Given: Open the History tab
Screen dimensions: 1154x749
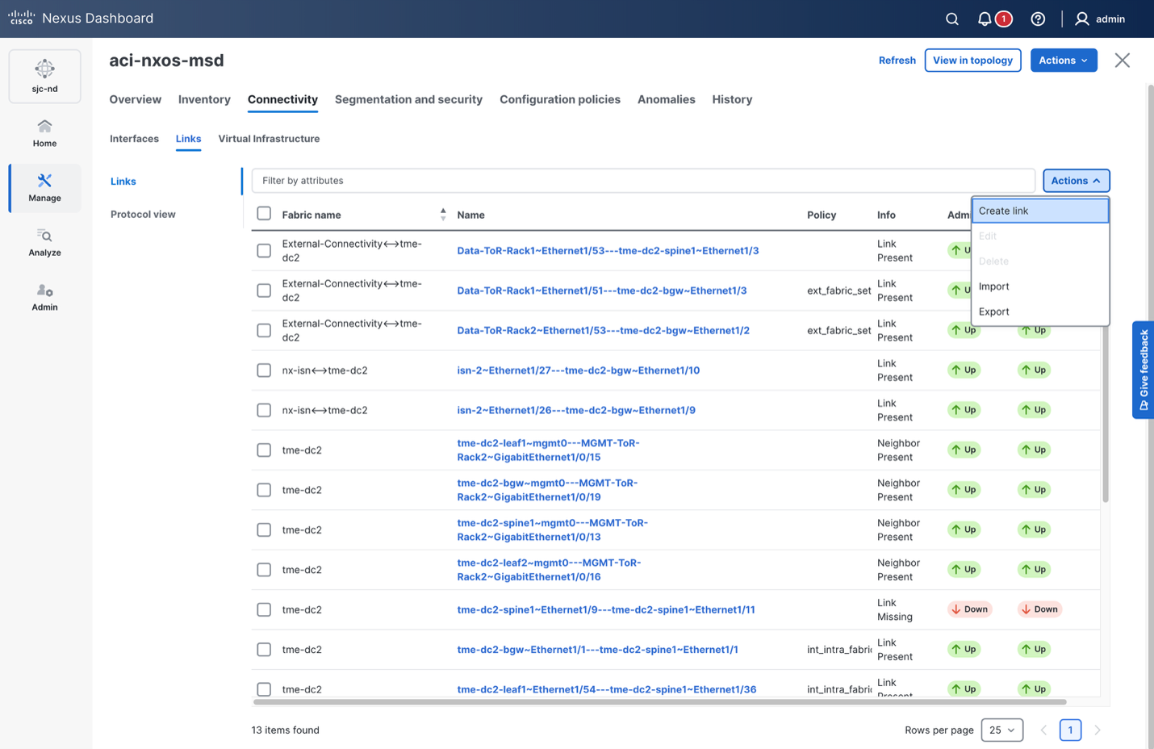Looking at the screenshot, I should coord(732,99).
